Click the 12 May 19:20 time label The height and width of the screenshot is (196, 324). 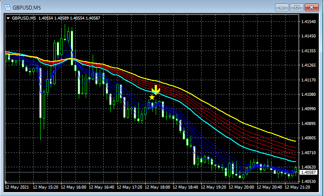point(213,187)
